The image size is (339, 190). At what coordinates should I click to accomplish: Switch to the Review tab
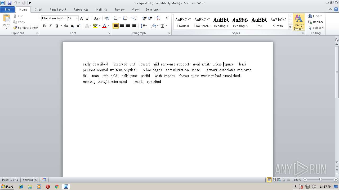tap(120, 9)
